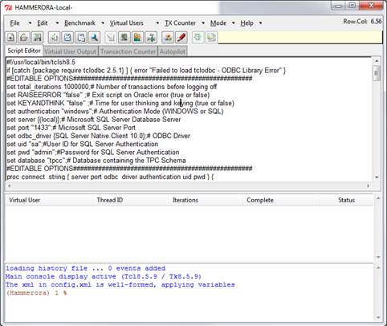Screen dimensions: 387x326
Task: Click the virtual users people icon
Action: (x=137, y=37)
